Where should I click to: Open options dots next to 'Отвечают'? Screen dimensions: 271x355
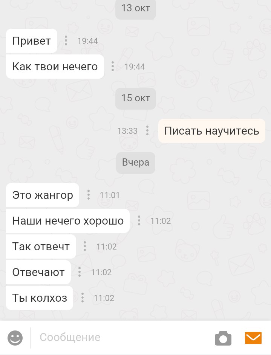[x=80, y=272]
